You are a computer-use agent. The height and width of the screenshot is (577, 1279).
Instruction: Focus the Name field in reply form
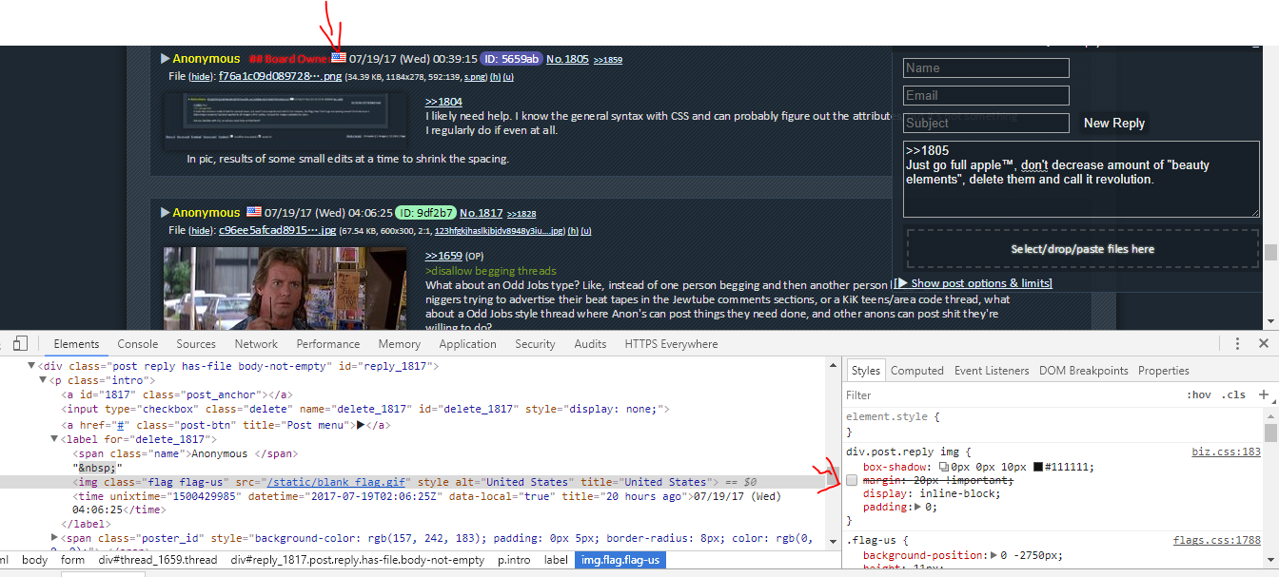tap(986, 67)
